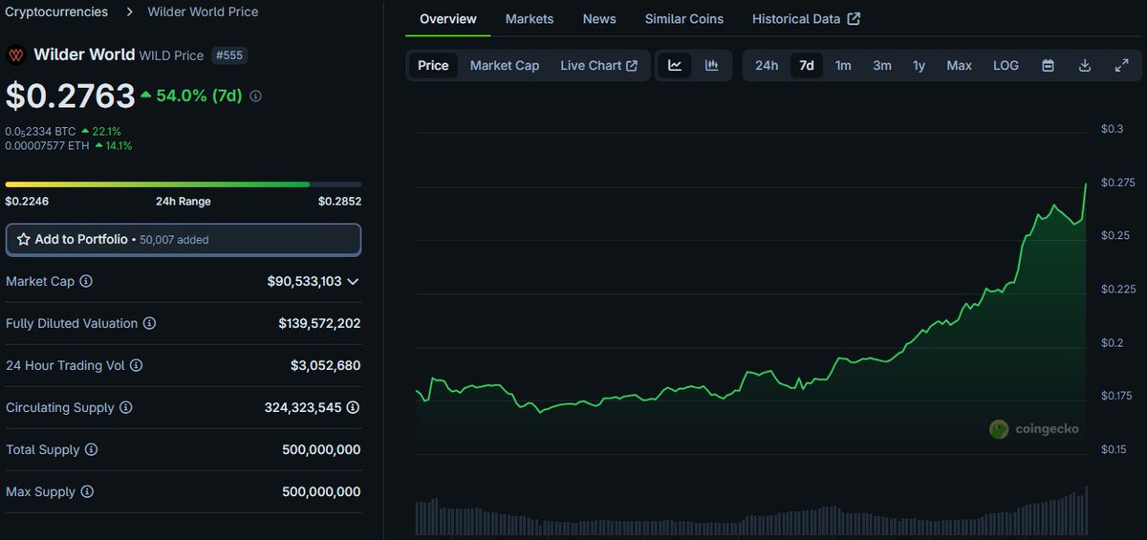
Task: Click info icon beside 324,323,545 value
Action: click(x=353, y=407)
